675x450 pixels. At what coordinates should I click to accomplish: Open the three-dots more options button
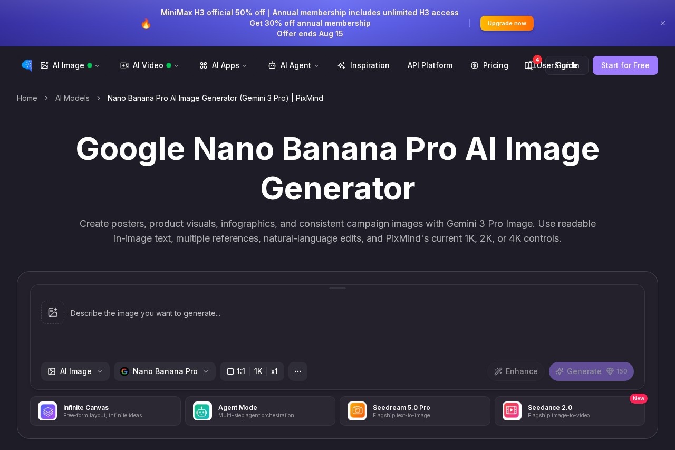pyautogui.click(x=298, y=371)
